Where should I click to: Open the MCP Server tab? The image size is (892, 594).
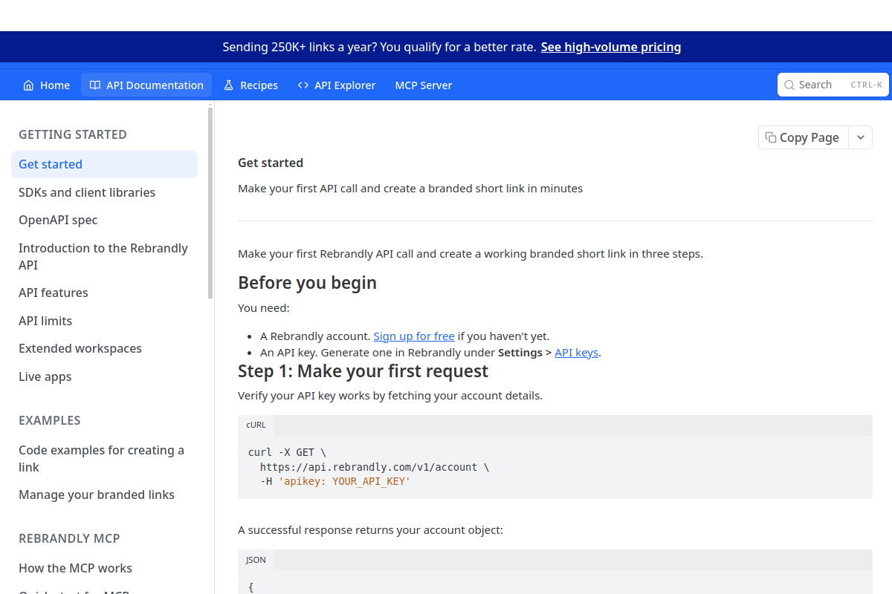424,85
